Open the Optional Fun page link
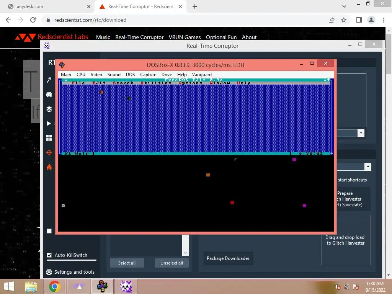This screenshot has width=392, height=294. click(x=221, y=37)
